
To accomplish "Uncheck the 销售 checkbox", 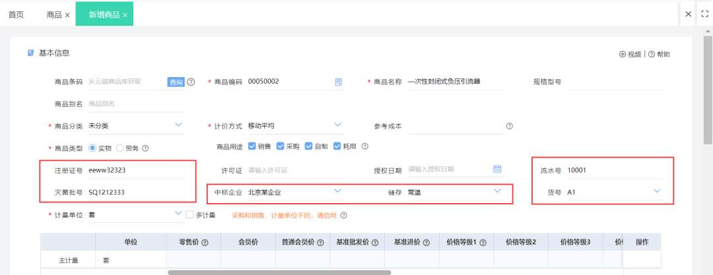I will [252, 146].
